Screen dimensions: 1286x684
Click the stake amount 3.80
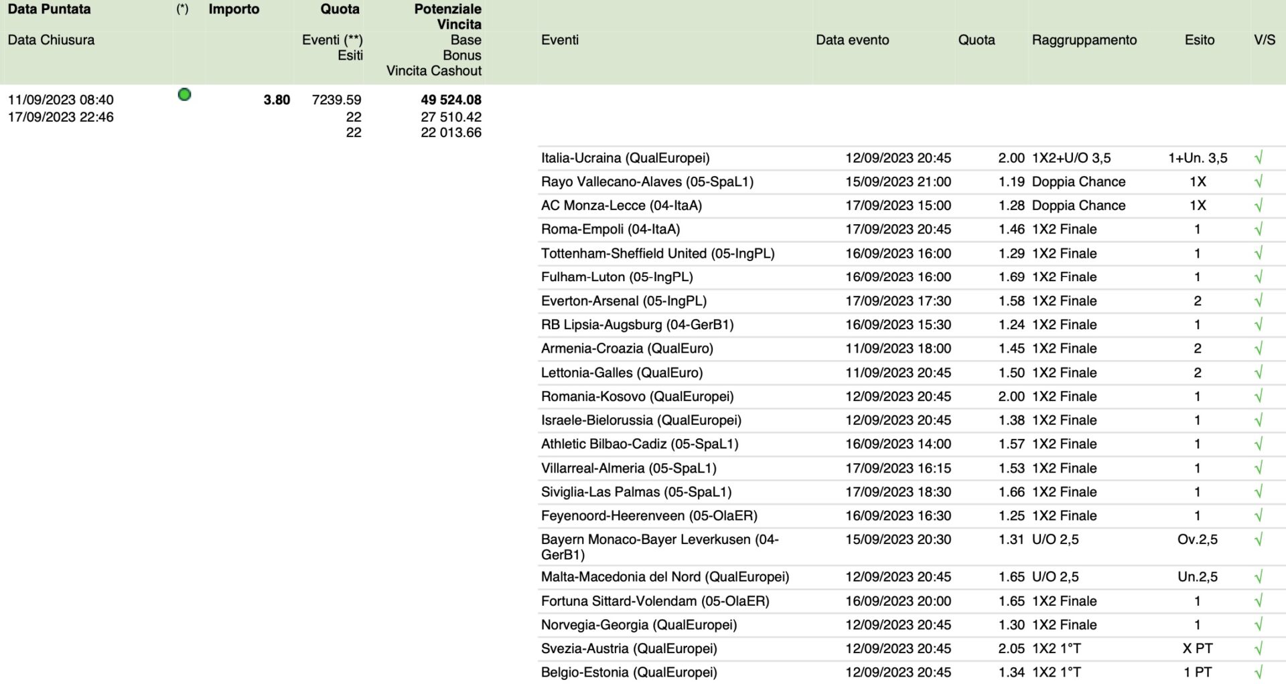tap(277, 100)
